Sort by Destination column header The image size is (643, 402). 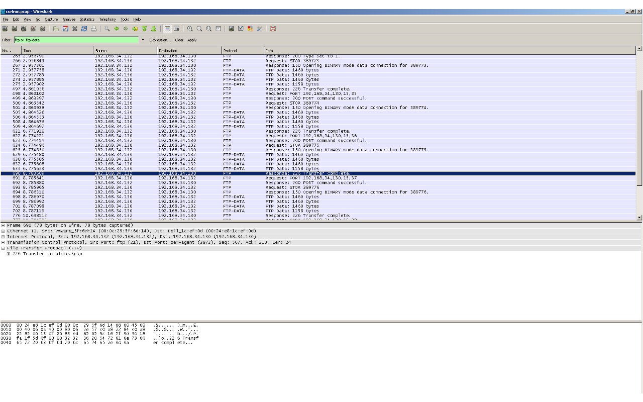pos(190,51)
